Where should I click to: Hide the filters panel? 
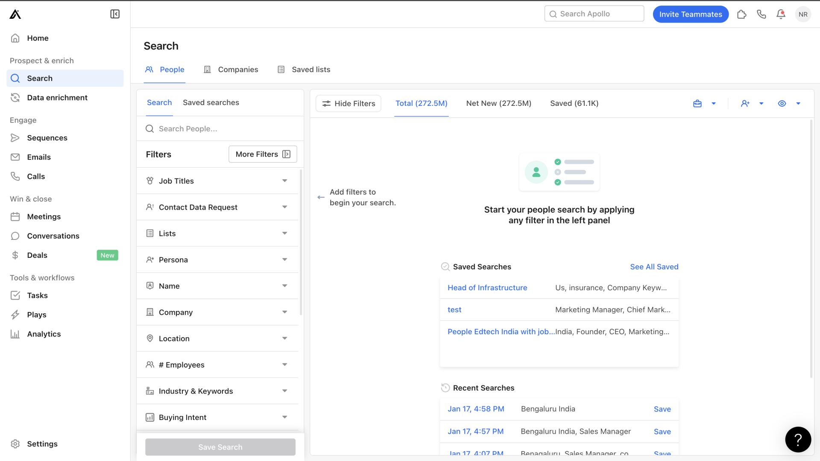tap(348, 103)
